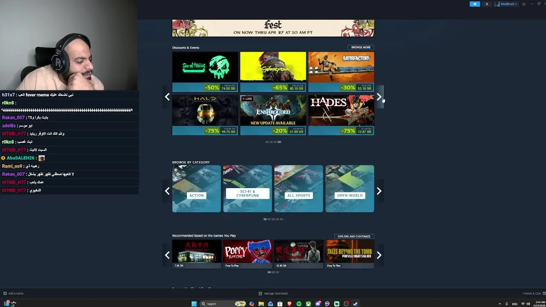Open the Wi-Fi network tray icon
The width and height of the screenshot is (546, 307).
tap(523, 304)
